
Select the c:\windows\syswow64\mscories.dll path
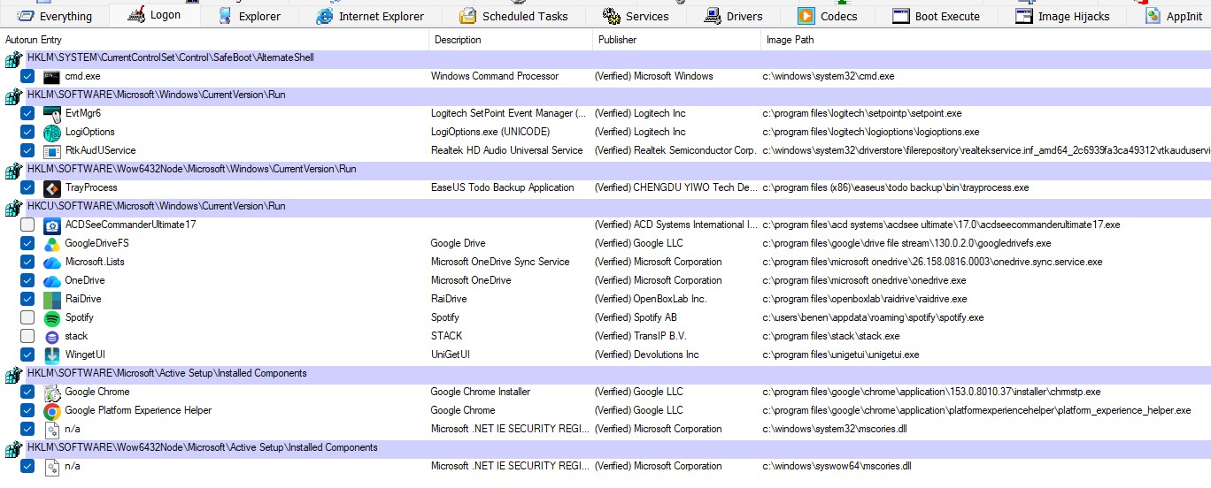pyautogui.click(x=837, y=466)
